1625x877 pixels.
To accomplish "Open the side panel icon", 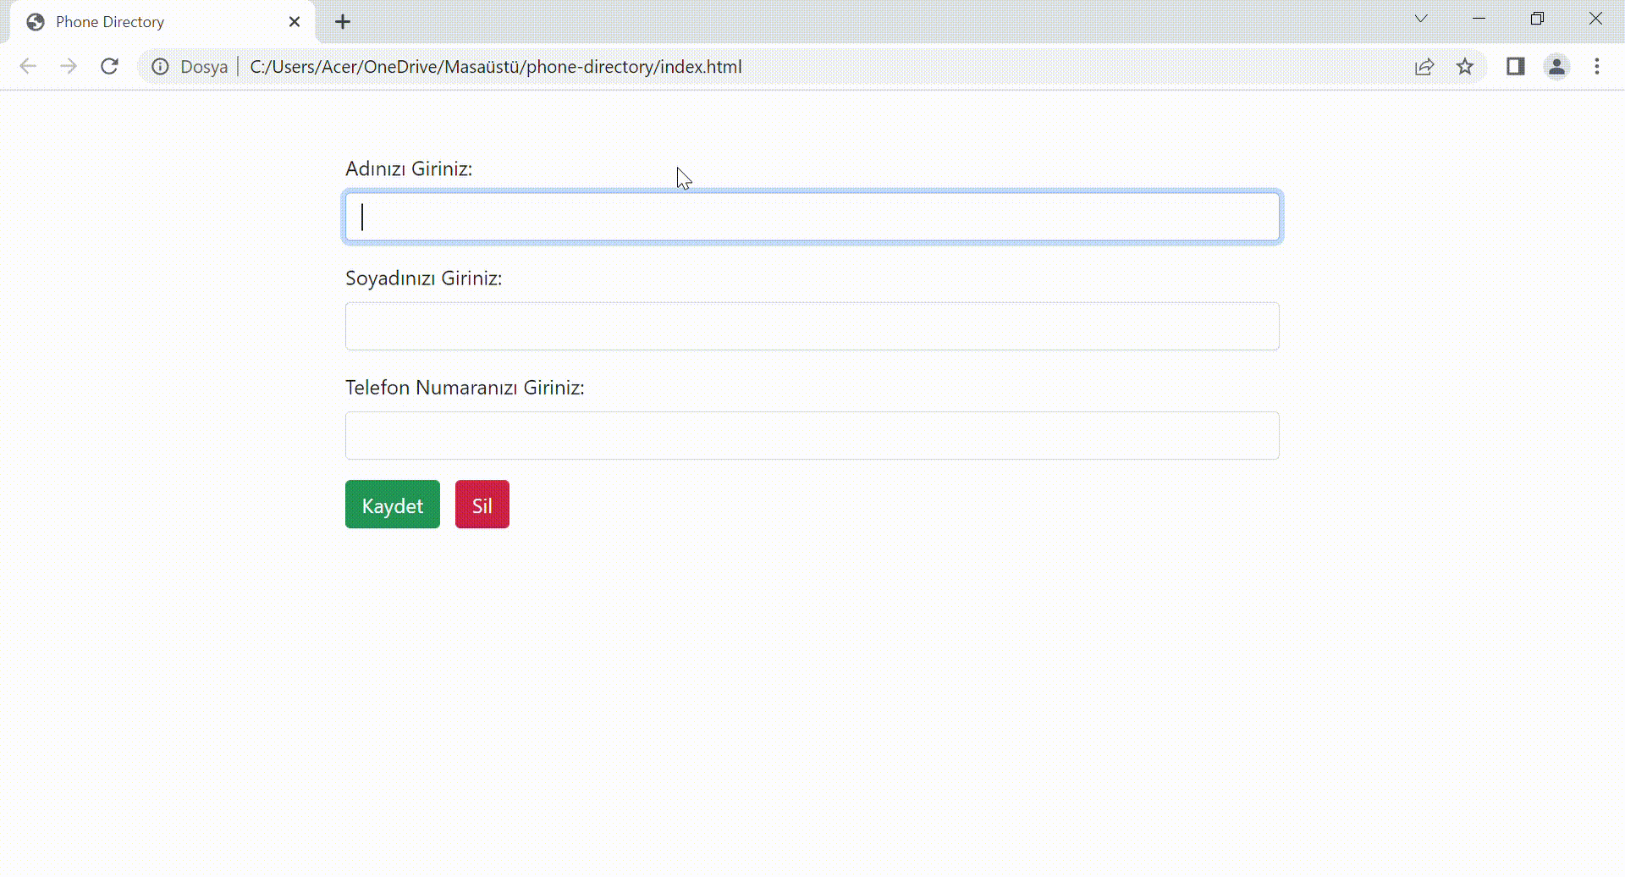I will (x=1516, y=66).
